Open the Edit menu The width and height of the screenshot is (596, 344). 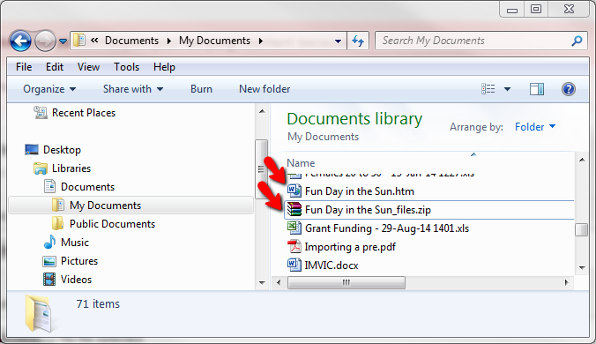pos(55,67)
